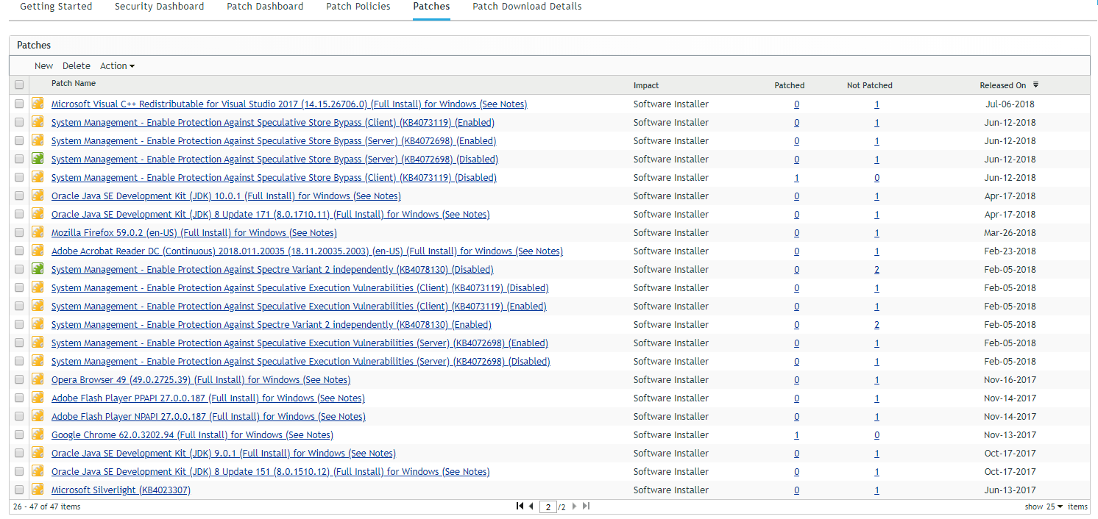Open the show 25 items-per-page dropdown
1098x519 pixels.
tap(1055, 507)
